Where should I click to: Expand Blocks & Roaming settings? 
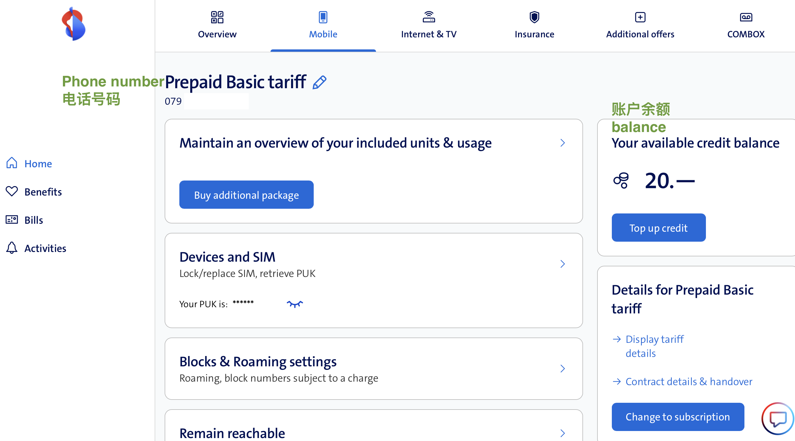[563, 368]
